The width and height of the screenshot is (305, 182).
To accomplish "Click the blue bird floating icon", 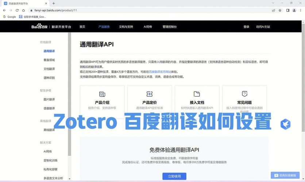I will pyautogui.click(x=285, y=124).
